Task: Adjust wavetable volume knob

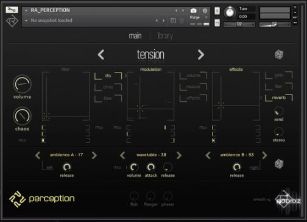Action: [134, 167]
